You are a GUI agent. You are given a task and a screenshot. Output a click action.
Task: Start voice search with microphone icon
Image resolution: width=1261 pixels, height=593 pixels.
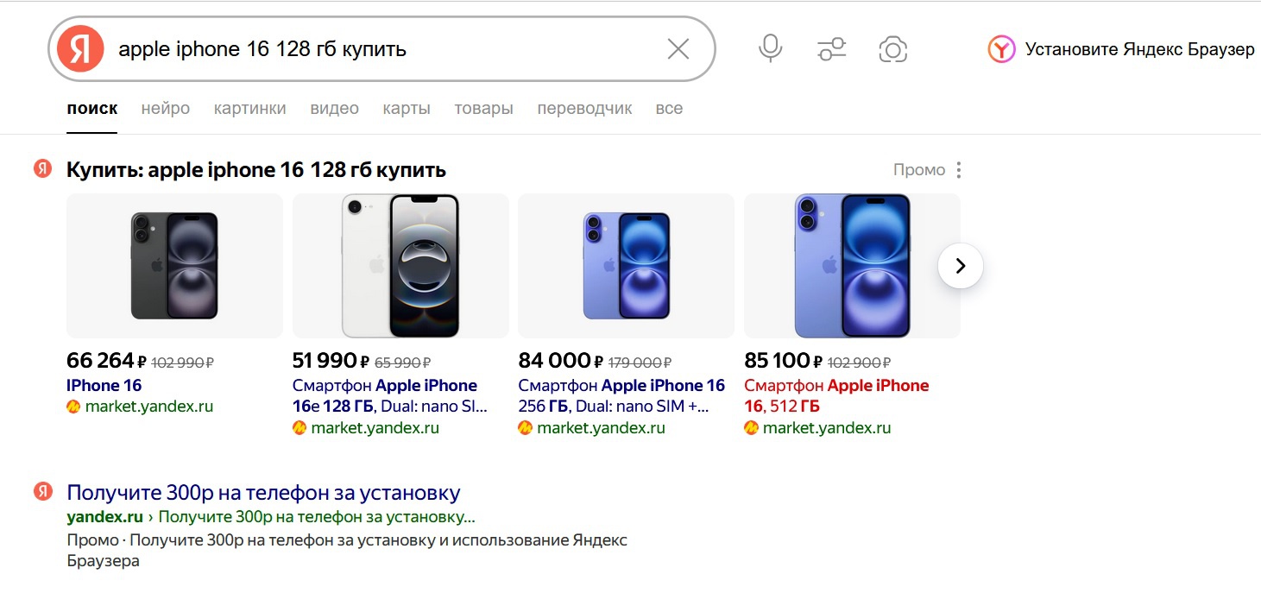click(770, 49)
